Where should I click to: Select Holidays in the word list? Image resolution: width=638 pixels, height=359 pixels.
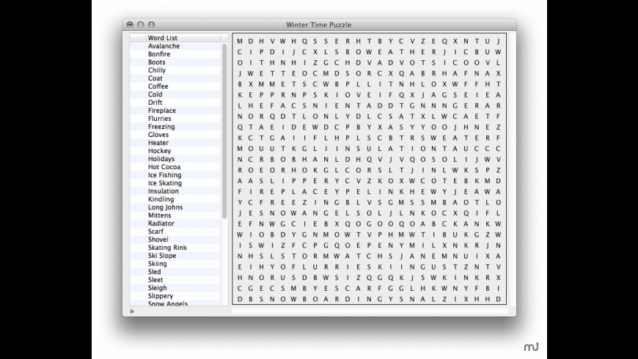[175, 159]
